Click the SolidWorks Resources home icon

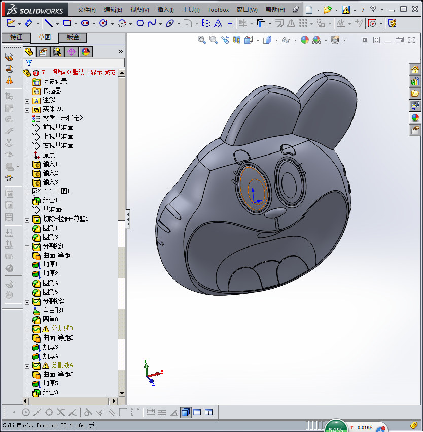point(415,69)
